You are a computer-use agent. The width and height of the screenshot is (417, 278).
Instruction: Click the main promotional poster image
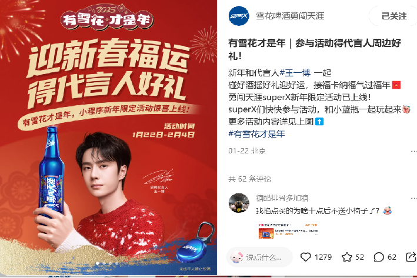(x=108, y=138)
